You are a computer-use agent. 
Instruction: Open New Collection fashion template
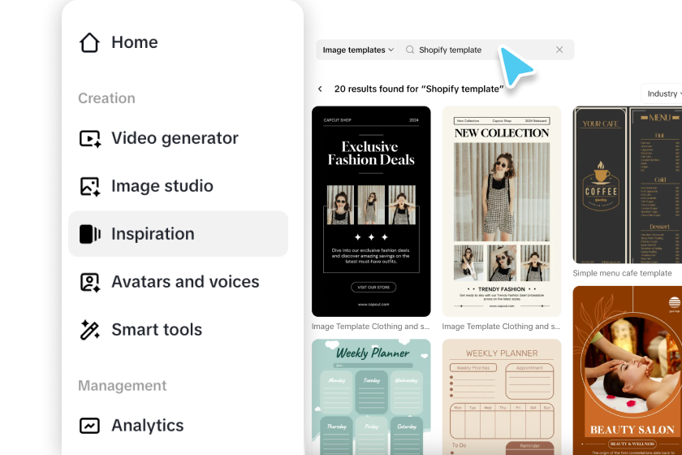click(x=502, y=211)
